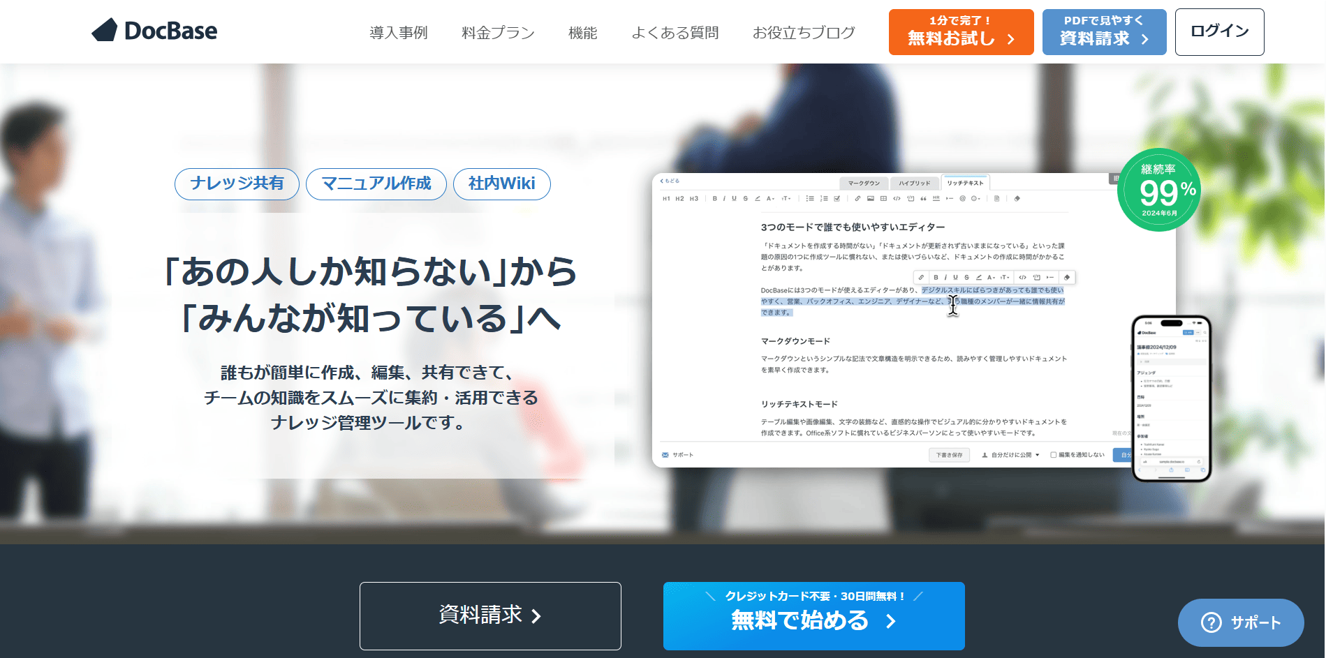This screenshot has height=658, width=1326.
Task: Select the 社内Wiki tag pill
Action: click(x=502, y=184)
